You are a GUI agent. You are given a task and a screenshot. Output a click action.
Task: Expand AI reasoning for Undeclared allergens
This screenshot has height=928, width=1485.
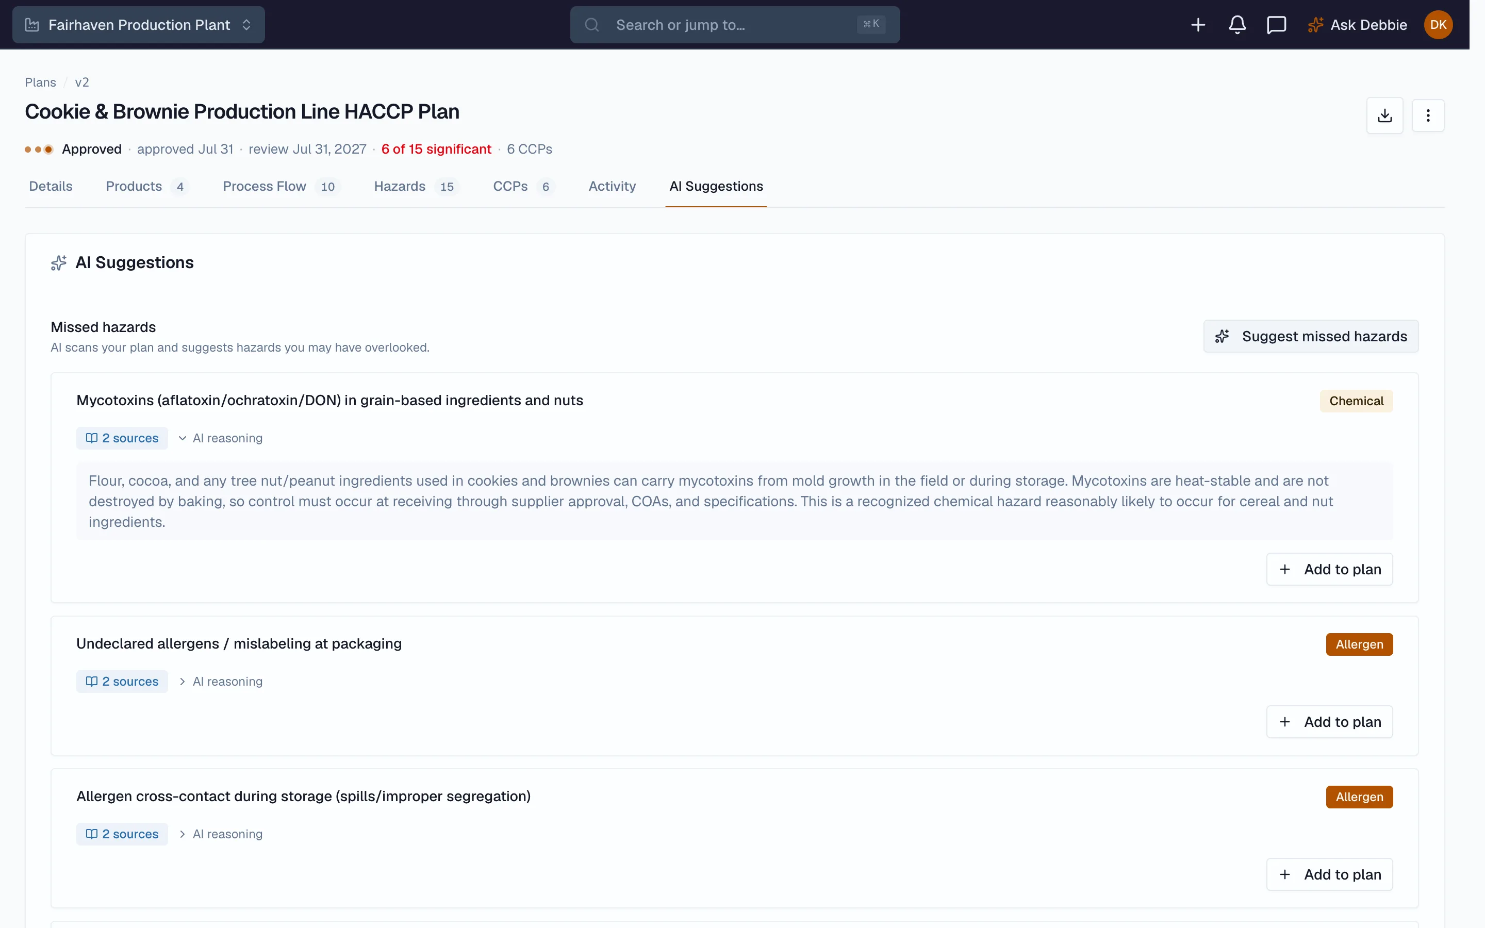tap(220, 682)
